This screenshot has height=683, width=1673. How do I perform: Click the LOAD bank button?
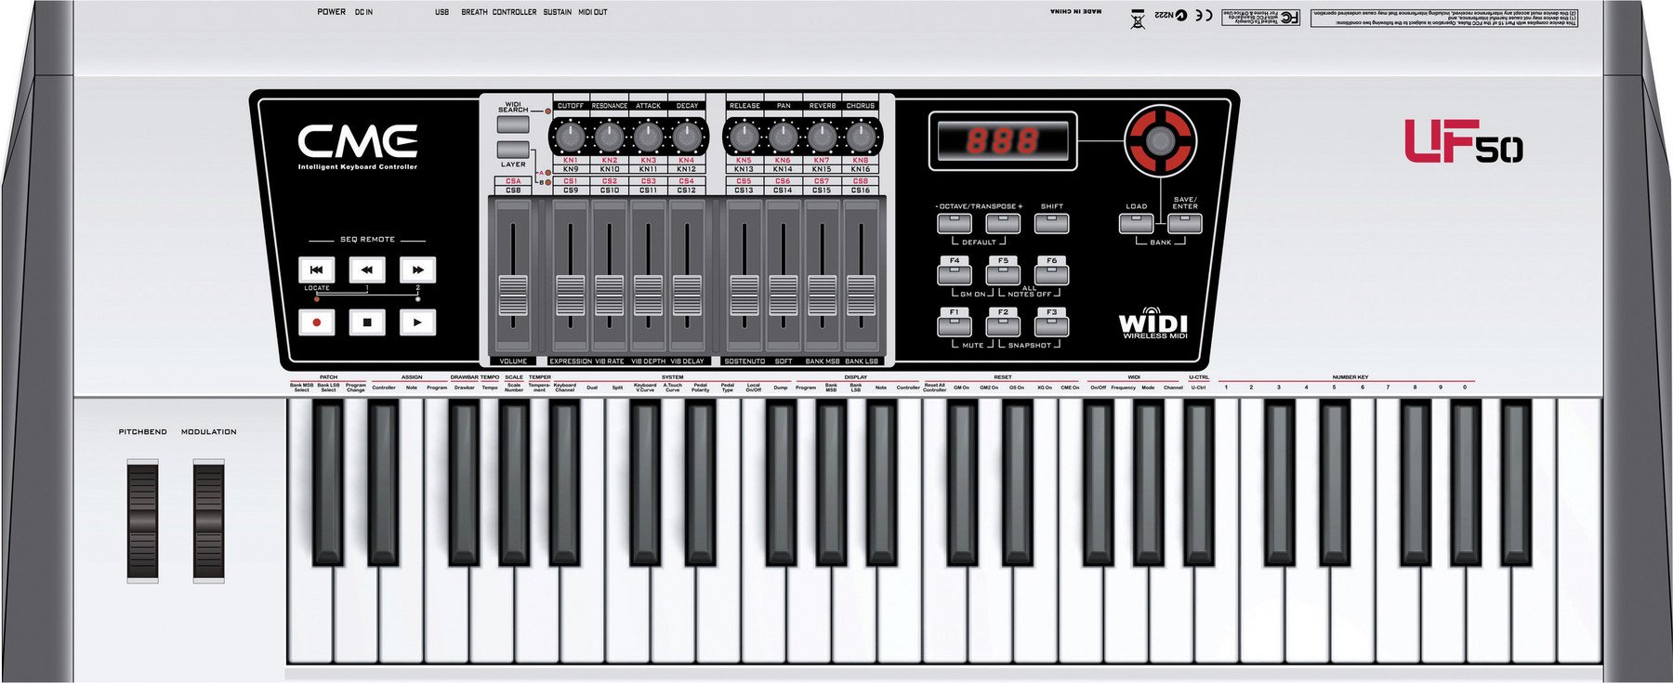click(1136, 223)
